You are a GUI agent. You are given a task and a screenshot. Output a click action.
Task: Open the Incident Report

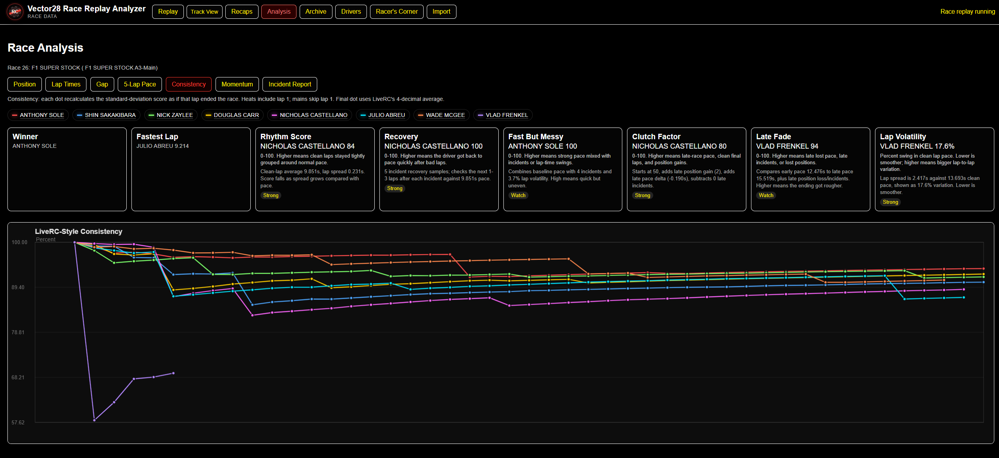point(290,84)
